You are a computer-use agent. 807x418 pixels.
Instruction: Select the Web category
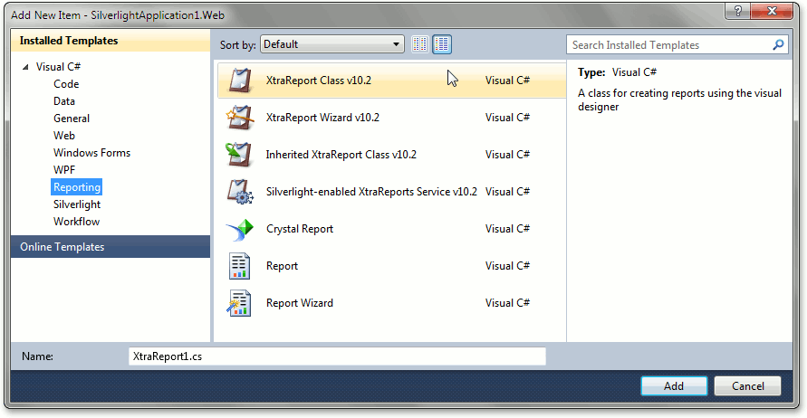63,135
